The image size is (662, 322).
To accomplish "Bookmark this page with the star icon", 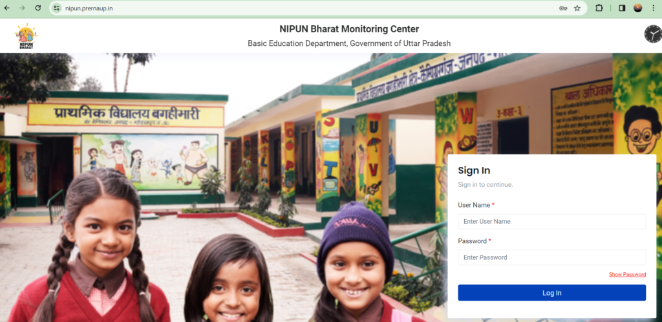I will coord(577,8).
